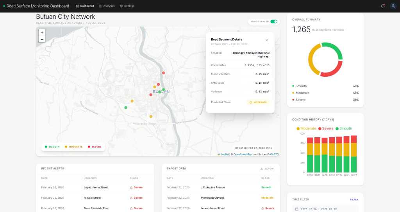Click the green map marker near Butuan label
This screenshot has height=212, width=400.
click(x=163, y=90)
